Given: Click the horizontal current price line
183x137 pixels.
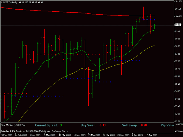Looking at the screenshot, I should pos(87,25).
